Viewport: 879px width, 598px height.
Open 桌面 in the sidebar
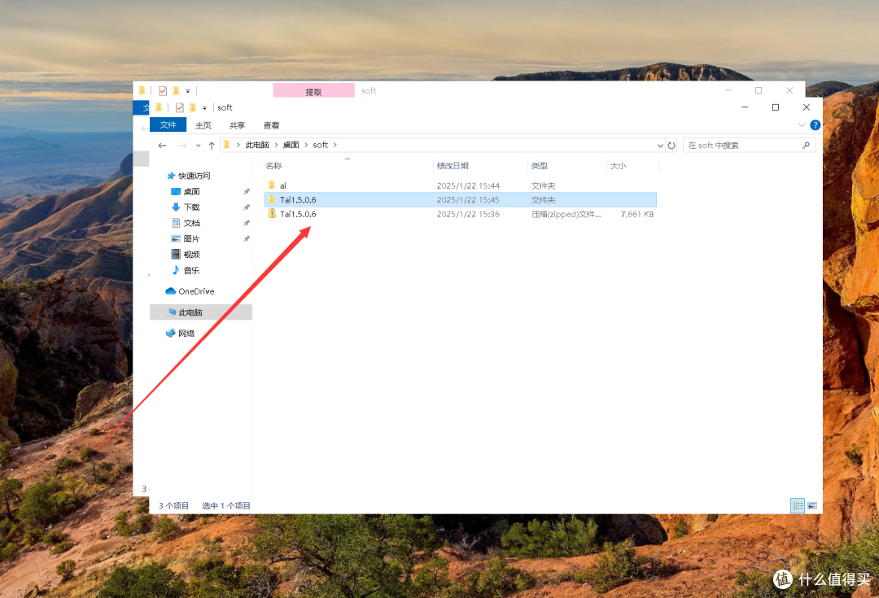coord(192,192)
